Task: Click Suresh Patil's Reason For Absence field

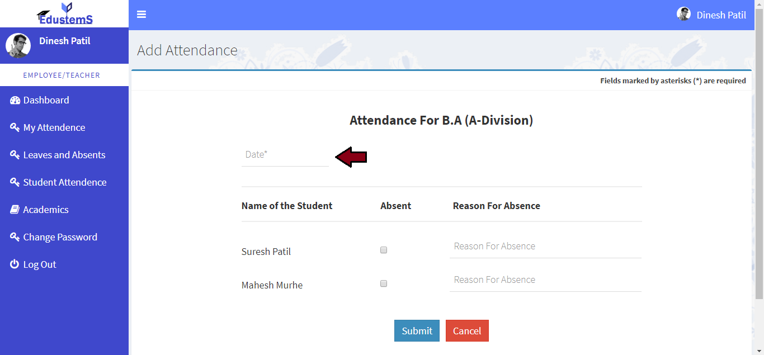Action: (545, 247)
